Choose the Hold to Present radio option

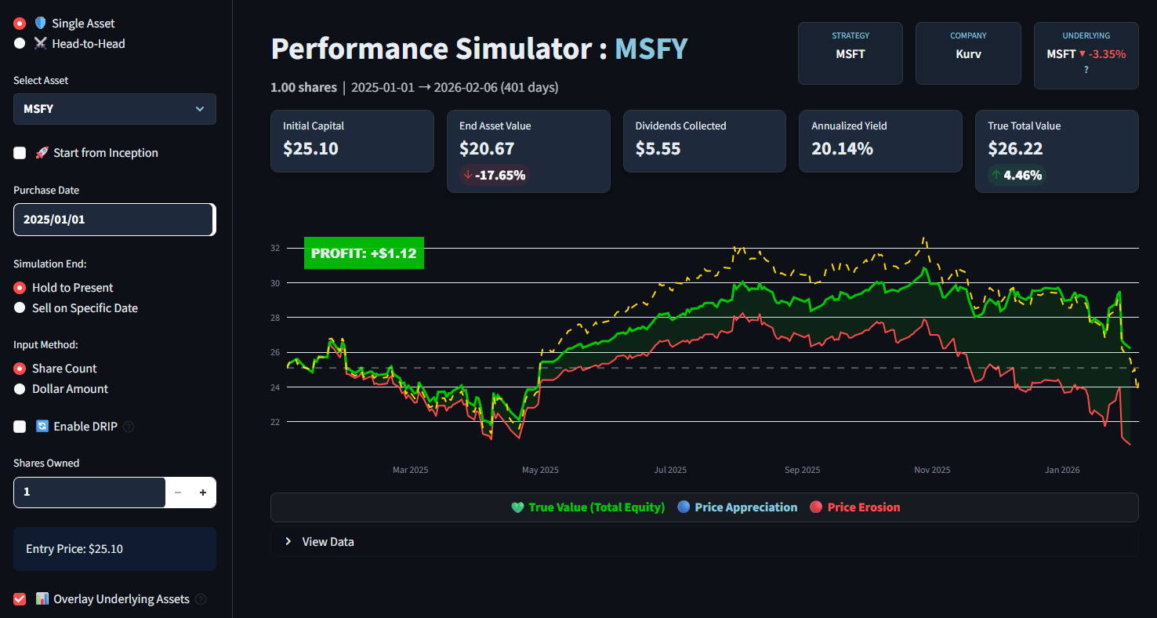(x=20, y=288)
